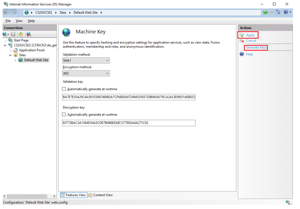Open the Help menu
Image resolution: width=300 pixels, height=209 pixels.
click(x=31, y=21)
